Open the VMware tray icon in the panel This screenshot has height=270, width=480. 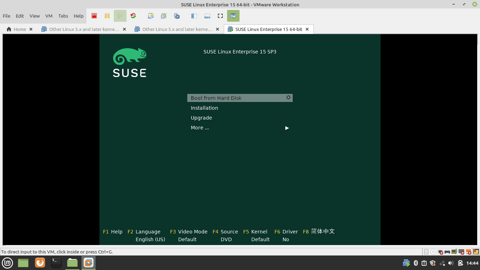coord(407,263)
